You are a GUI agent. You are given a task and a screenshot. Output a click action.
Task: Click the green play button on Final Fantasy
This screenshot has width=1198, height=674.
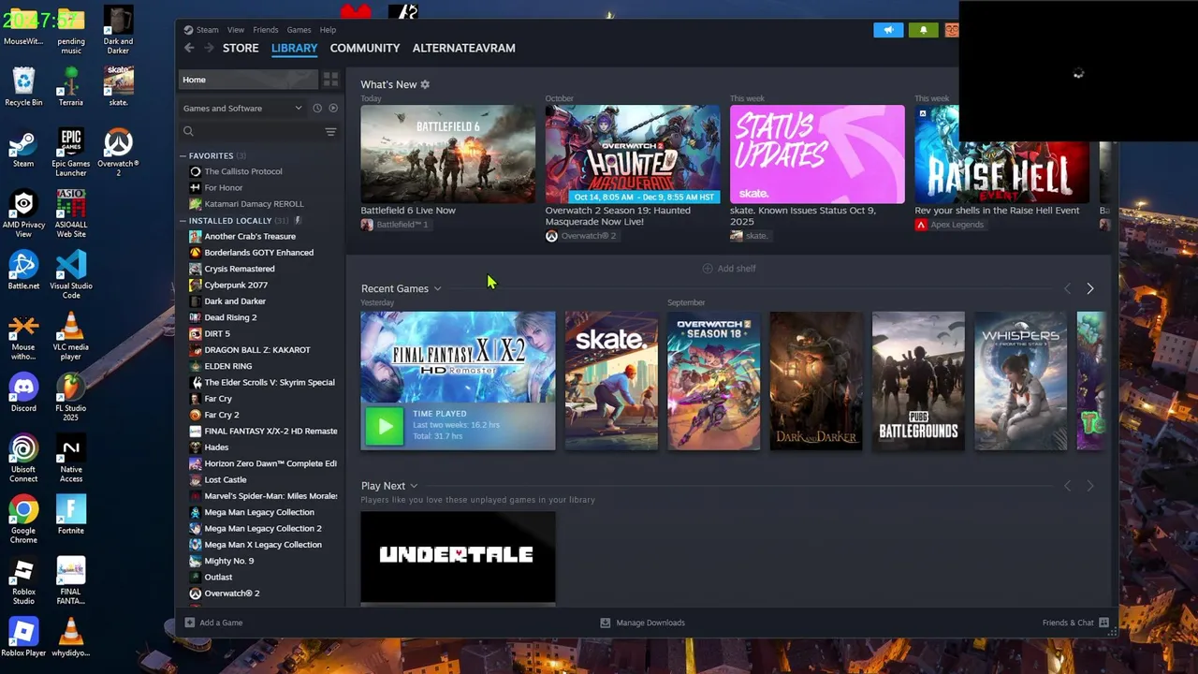coord(384,427)
